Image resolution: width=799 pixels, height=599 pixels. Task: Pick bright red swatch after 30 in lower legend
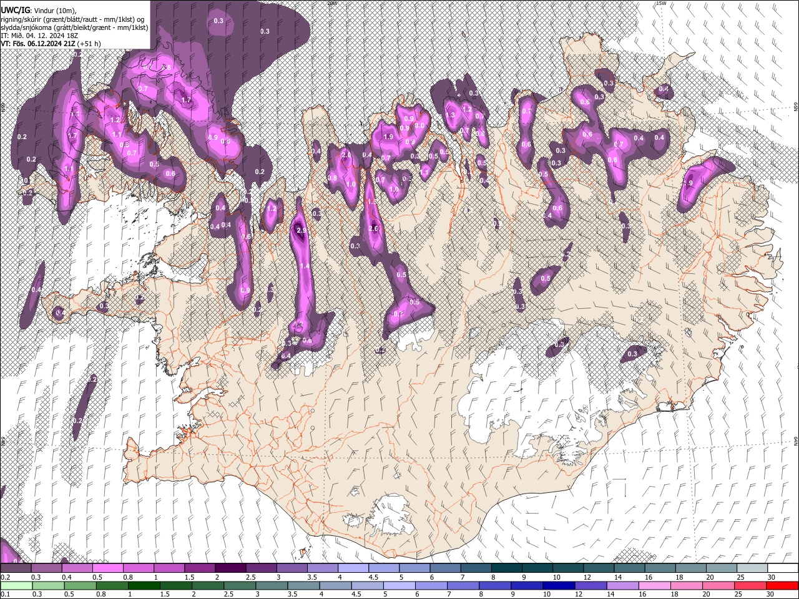(x=783, y=585)
